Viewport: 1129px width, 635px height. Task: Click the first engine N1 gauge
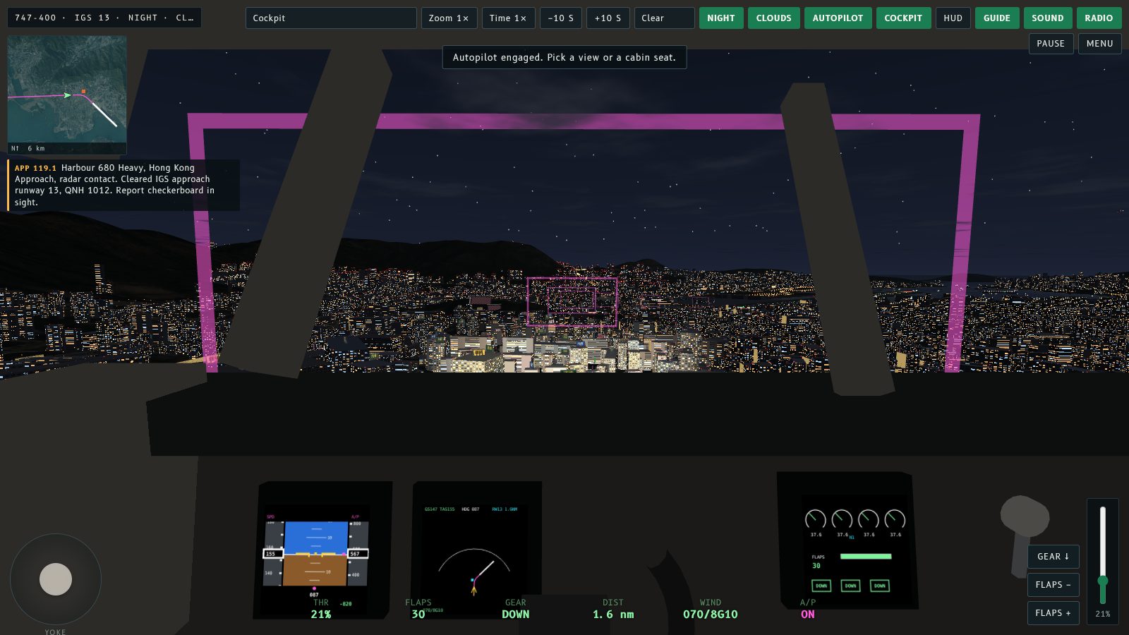(815, 520)
